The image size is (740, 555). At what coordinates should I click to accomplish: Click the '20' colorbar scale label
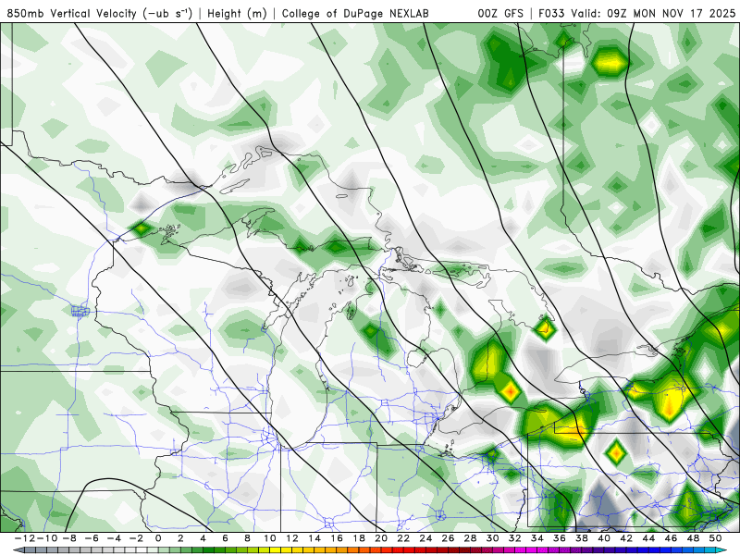381,538
